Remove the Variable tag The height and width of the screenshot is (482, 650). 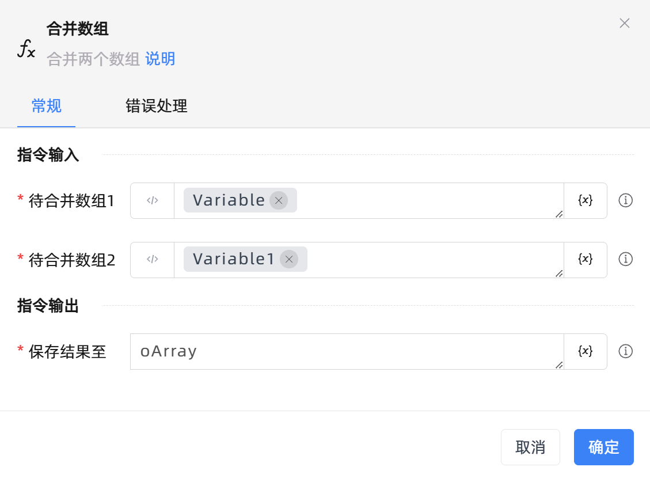point(279,200)
